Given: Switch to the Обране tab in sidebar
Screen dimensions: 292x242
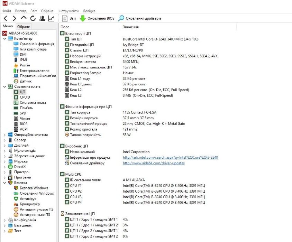Looking at the screenshot, I should pyautogui.click(x=24, y=27).
